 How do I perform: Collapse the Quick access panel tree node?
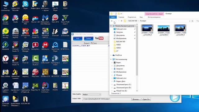[111, 26]
